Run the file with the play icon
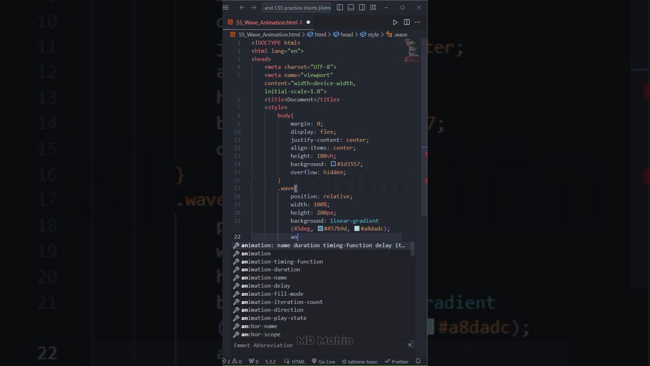 tap(395, 22)
